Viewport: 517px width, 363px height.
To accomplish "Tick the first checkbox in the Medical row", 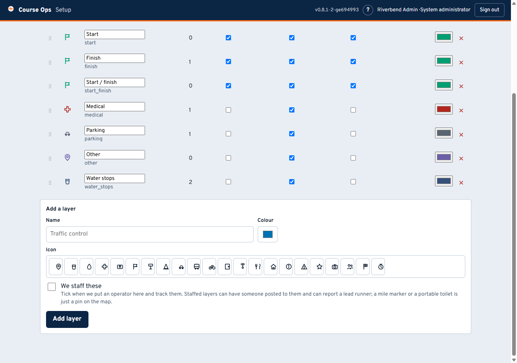I will click(x=229, y=110).
